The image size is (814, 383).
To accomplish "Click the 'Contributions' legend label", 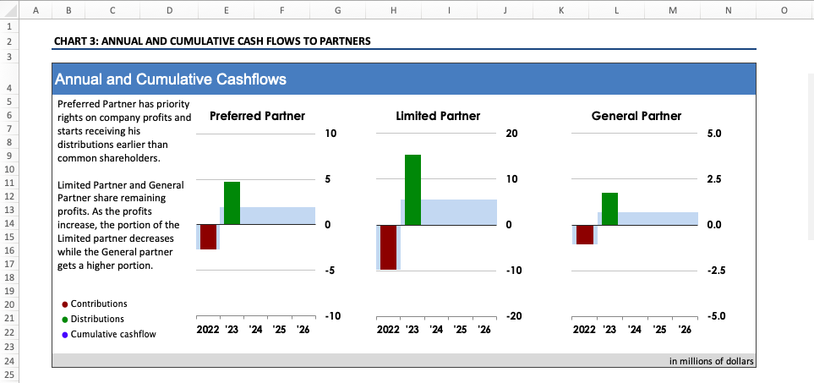I will tap(99, 304).
